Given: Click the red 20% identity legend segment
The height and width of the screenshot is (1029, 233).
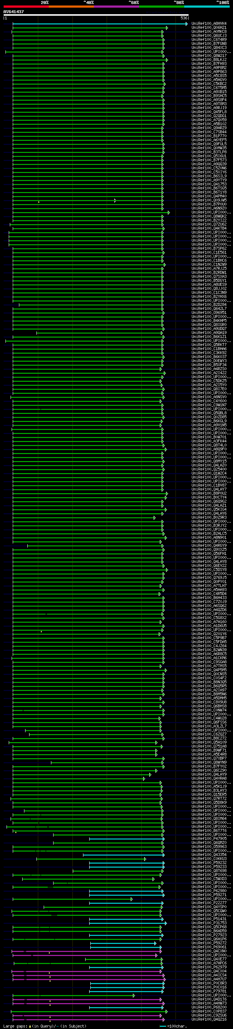Looking at the screenshot, I should tap(26, 7).
